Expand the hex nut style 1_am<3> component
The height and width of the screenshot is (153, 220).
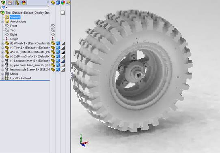coord(2,70)
